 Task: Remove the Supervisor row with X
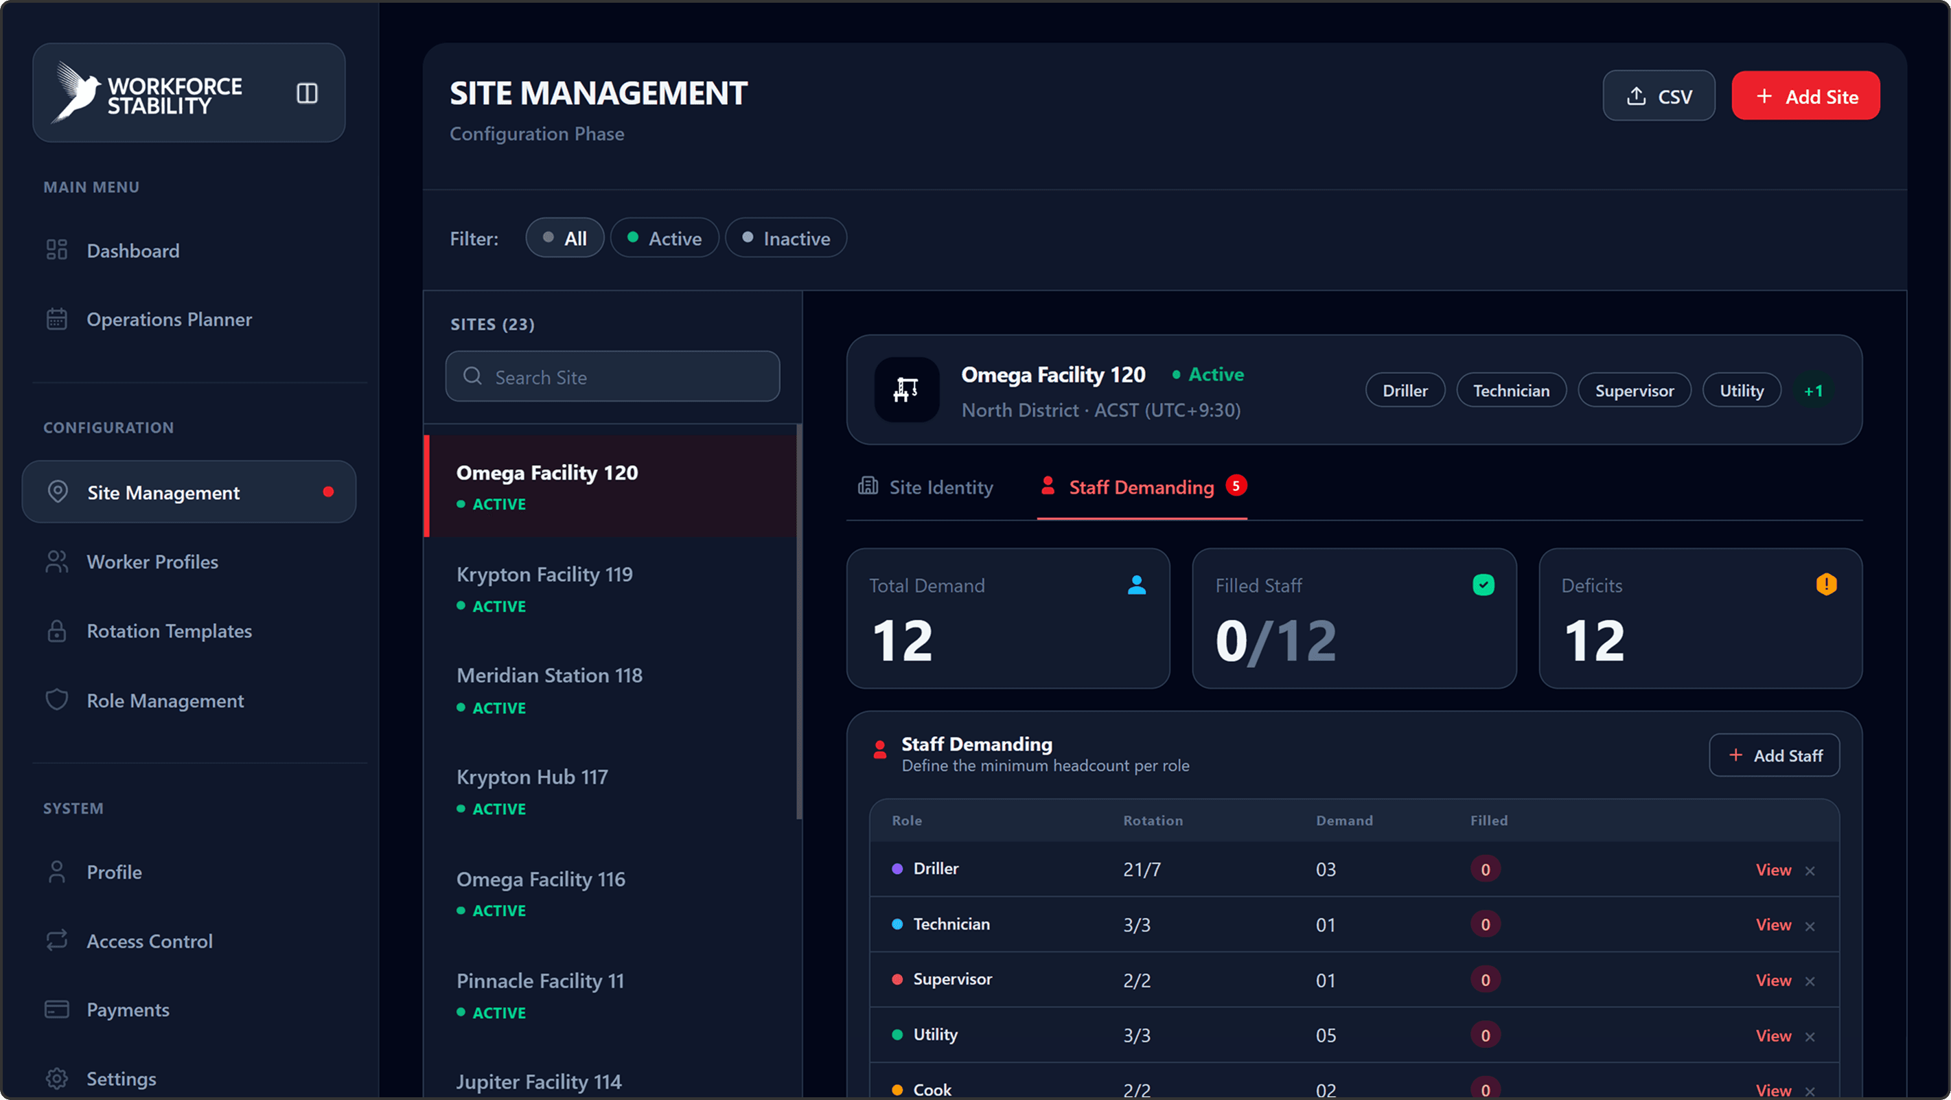pos(1810,982)
